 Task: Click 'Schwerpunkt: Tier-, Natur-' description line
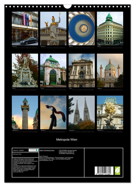click(x=55, y=159)
